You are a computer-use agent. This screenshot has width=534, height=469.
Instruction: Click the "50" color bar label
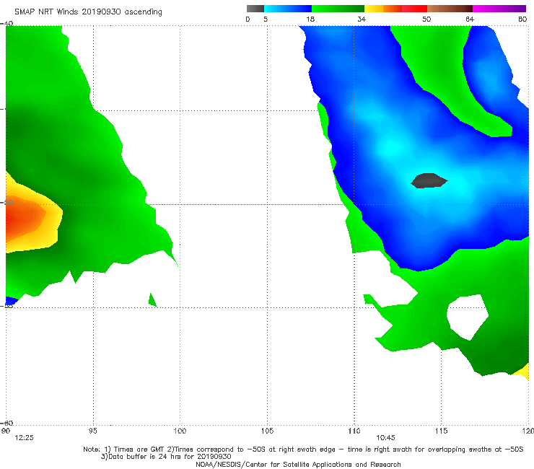(426, 19)
